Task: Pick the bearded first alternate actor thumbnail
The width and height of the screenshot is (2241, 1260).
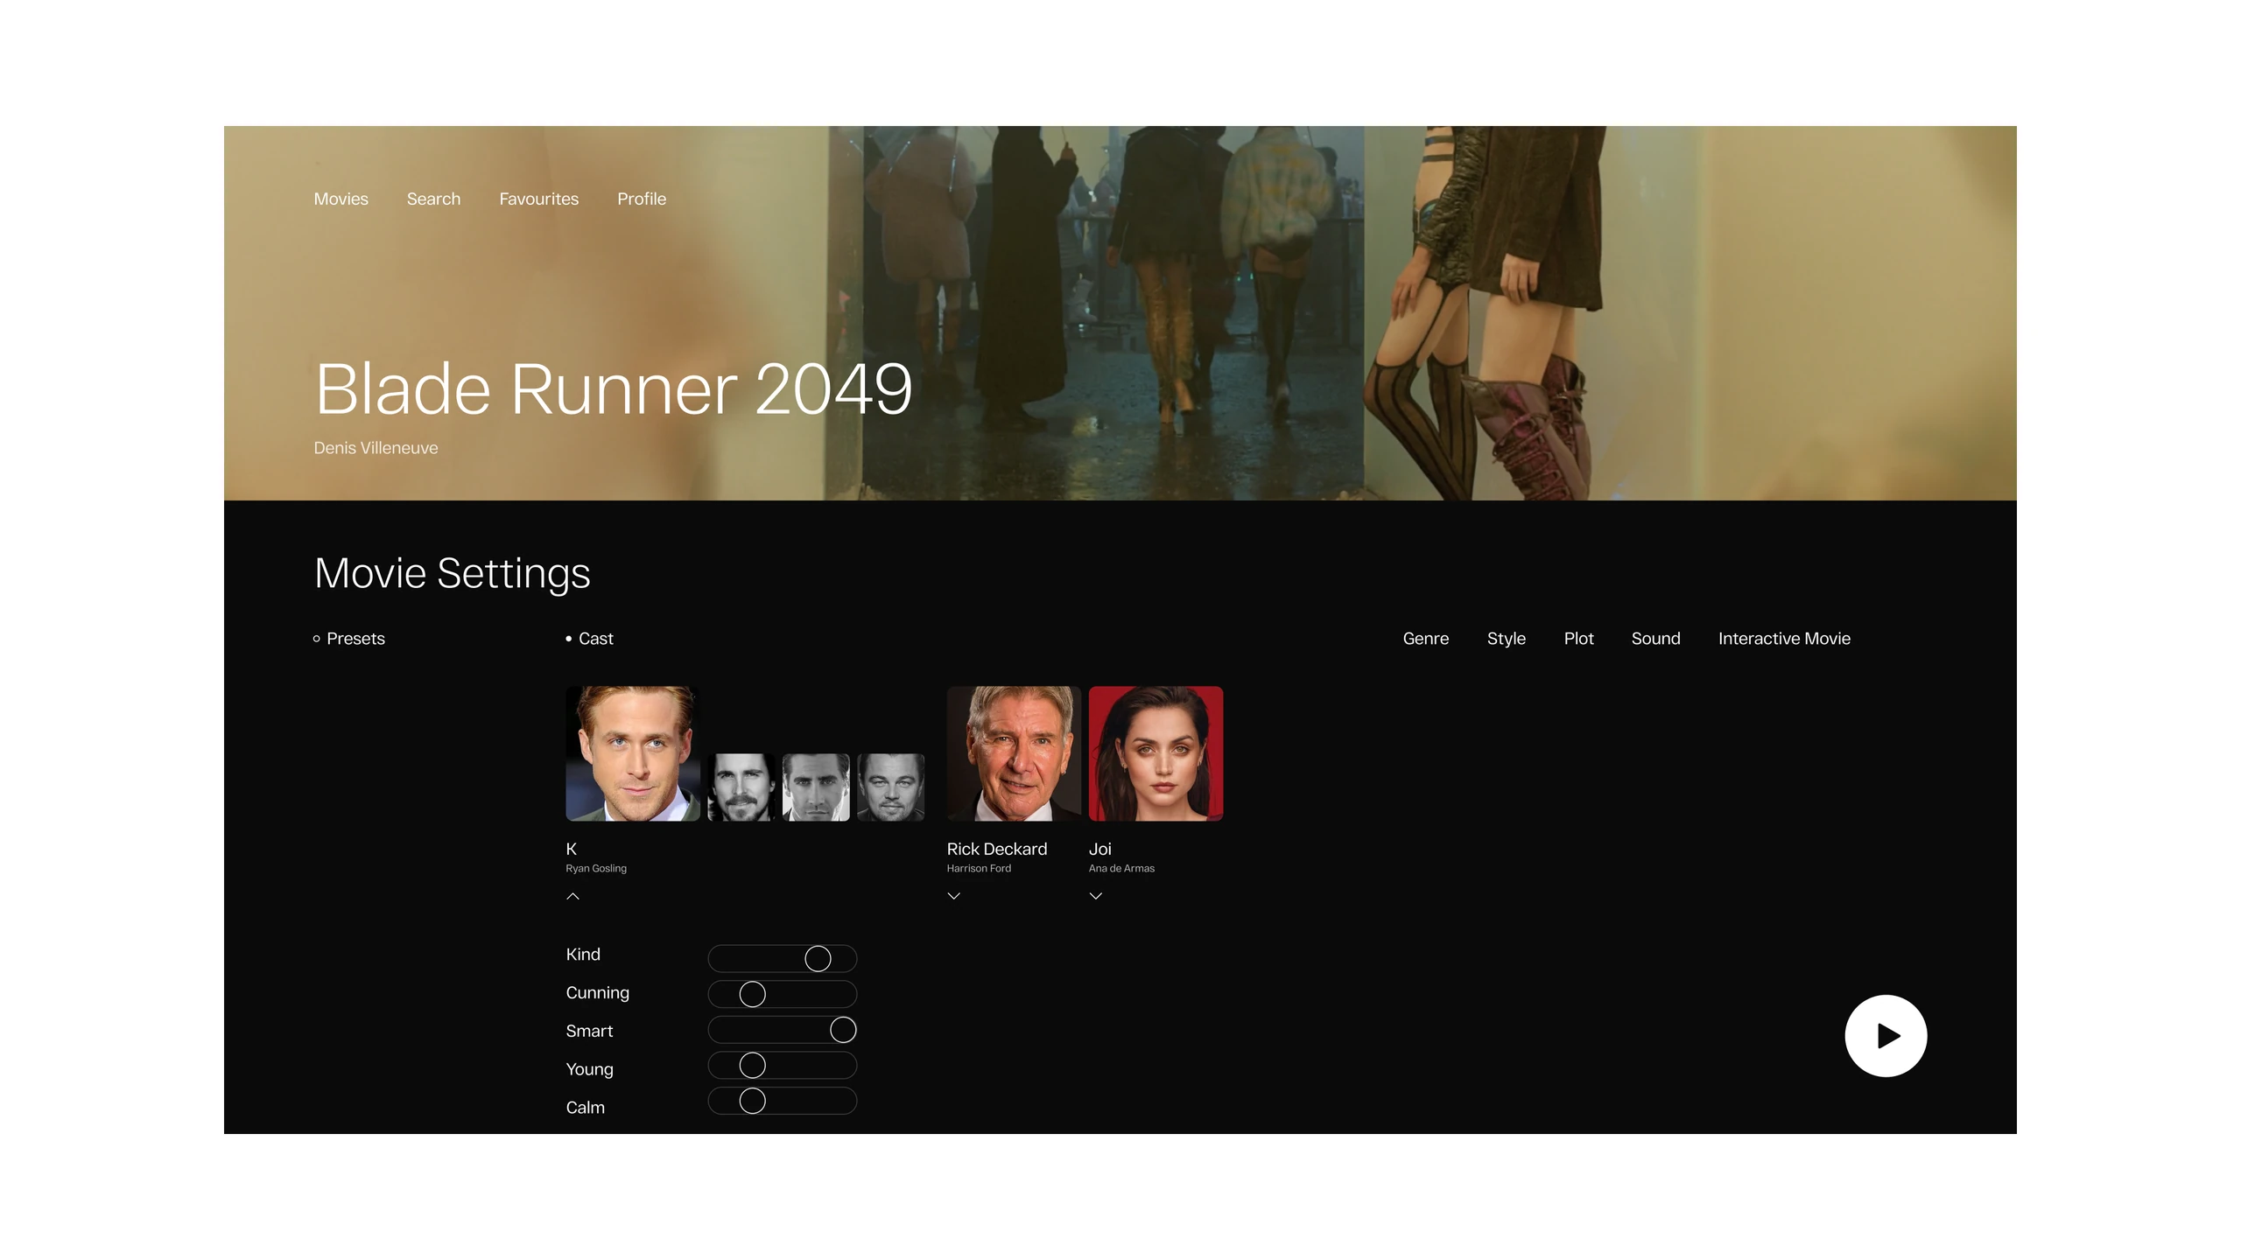Action: [x=741, y=787]
